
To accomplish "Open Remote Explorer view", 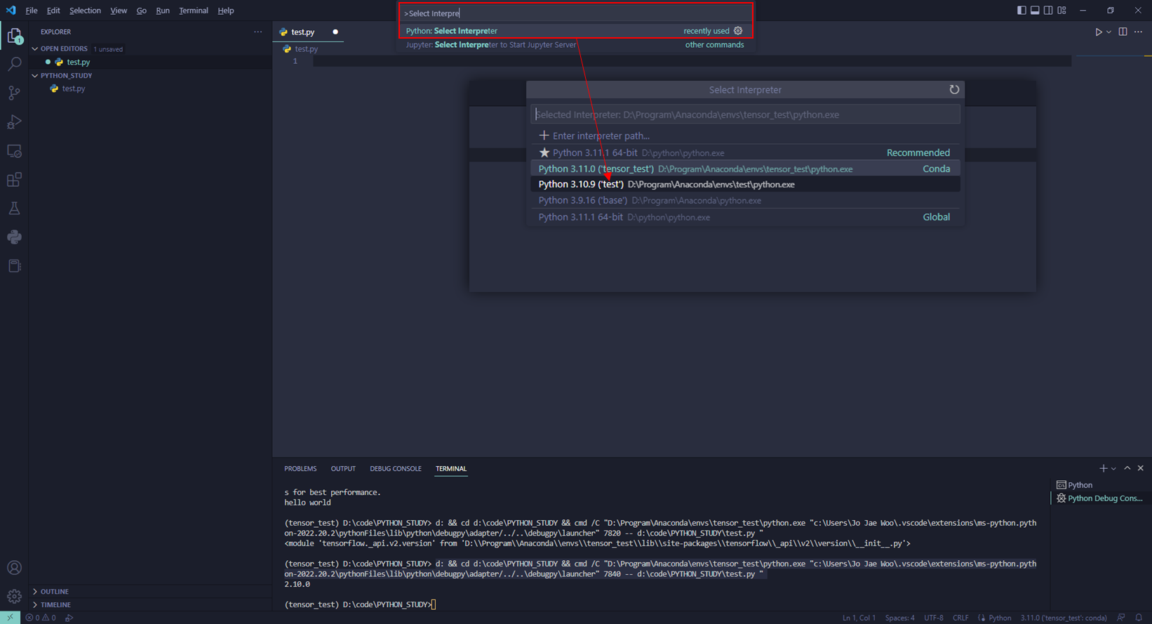I will point(14,151).
